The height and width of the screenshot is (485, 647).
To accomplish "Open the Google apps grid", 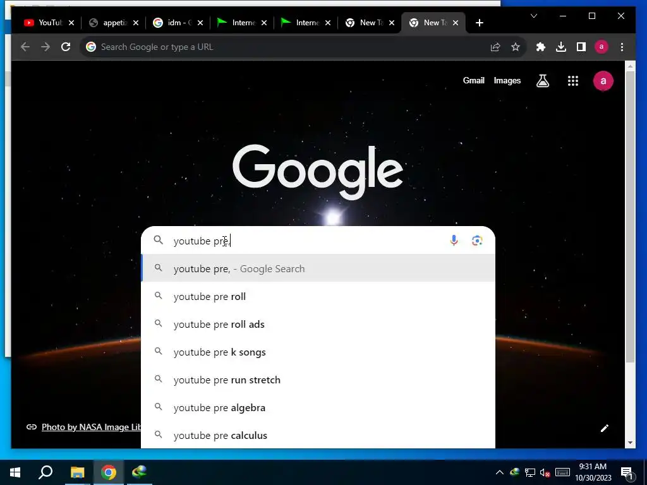I will coord(572,81).
